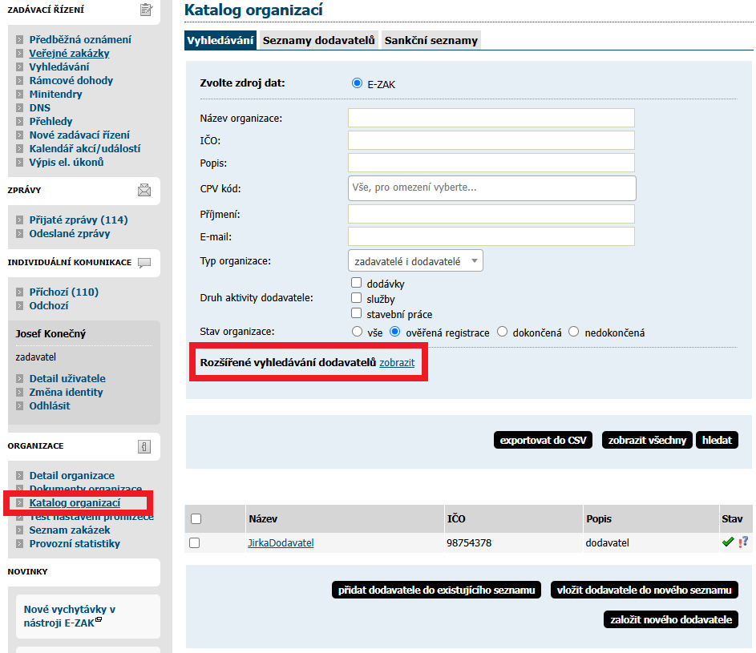Screen dimensions: 756x653
Task: Open the JirkaDodavatel organization link
Action: [x=281, y=543]
